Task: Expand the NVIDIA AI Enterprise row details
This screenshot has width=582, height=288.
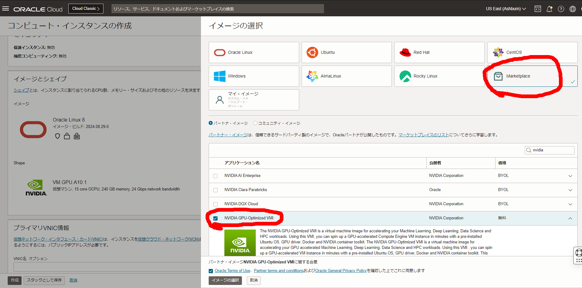Action: [570, 176]
